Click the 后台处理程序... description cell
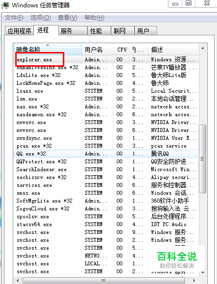217x284 pixels. coord(172,216)
